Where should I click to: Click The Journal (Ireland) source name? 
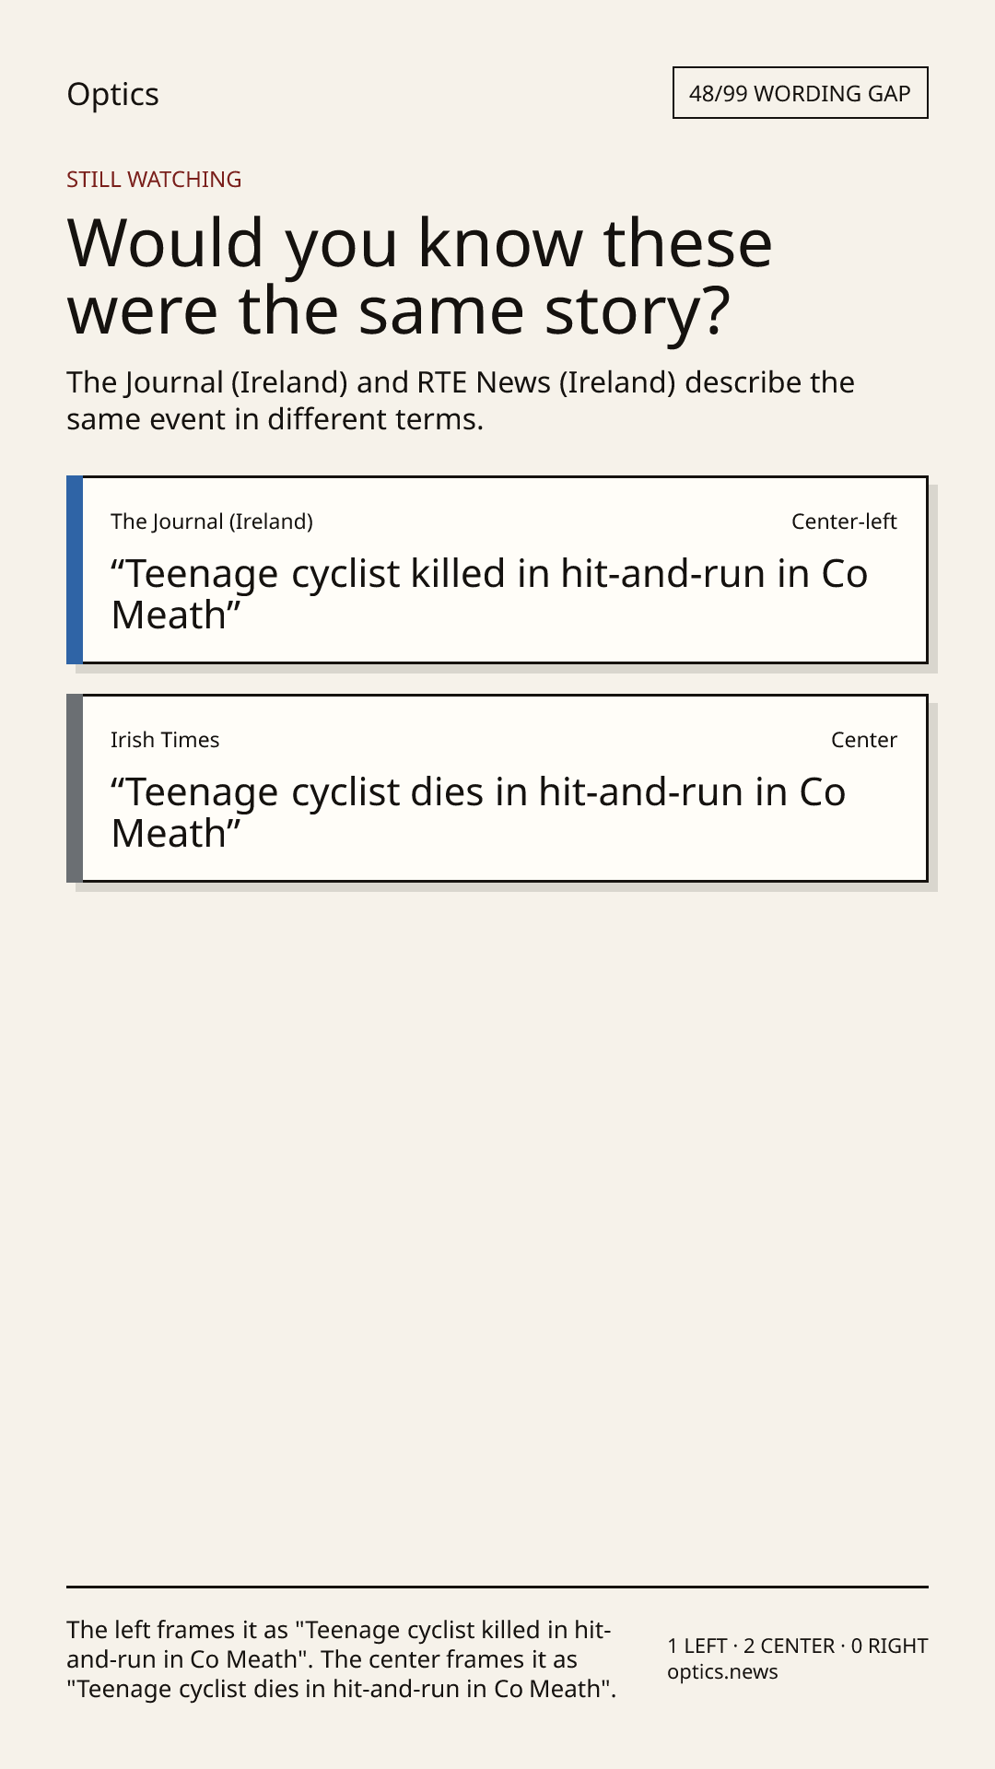point(212,521)
